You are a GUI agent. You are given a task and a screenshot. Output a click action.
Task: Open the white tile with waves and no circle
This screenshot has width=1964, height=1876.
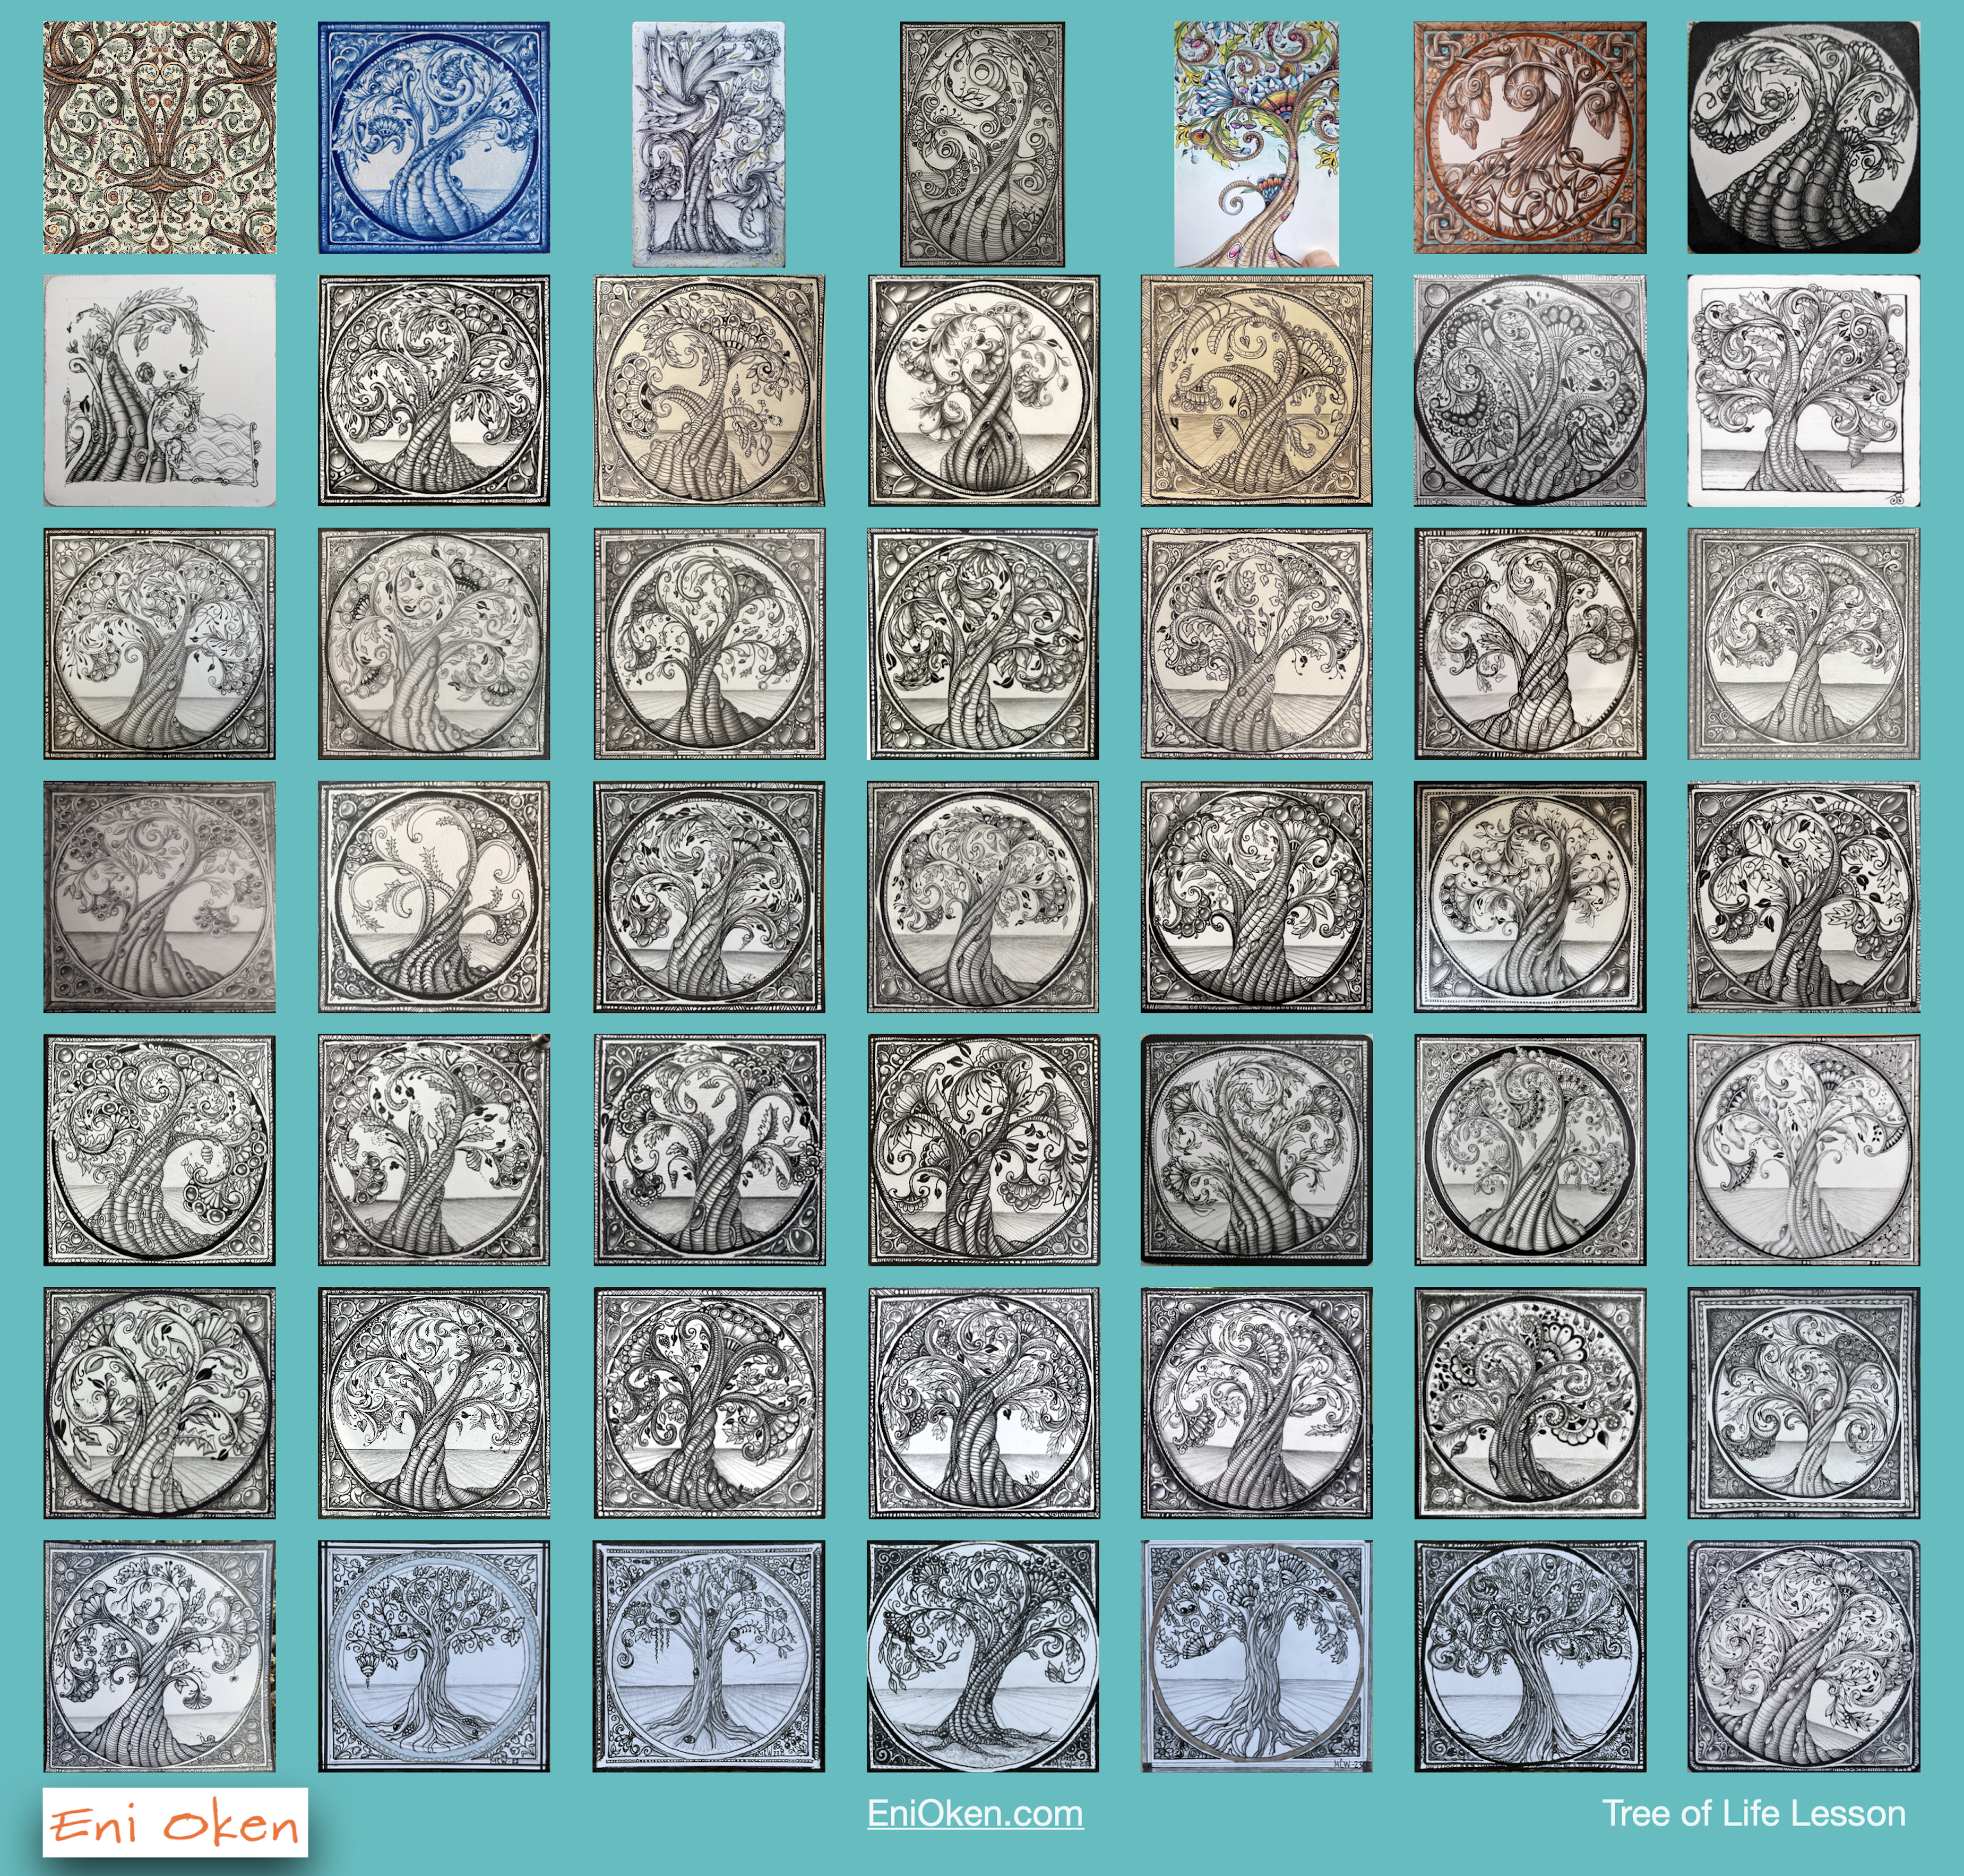click(x=160, y=391)
